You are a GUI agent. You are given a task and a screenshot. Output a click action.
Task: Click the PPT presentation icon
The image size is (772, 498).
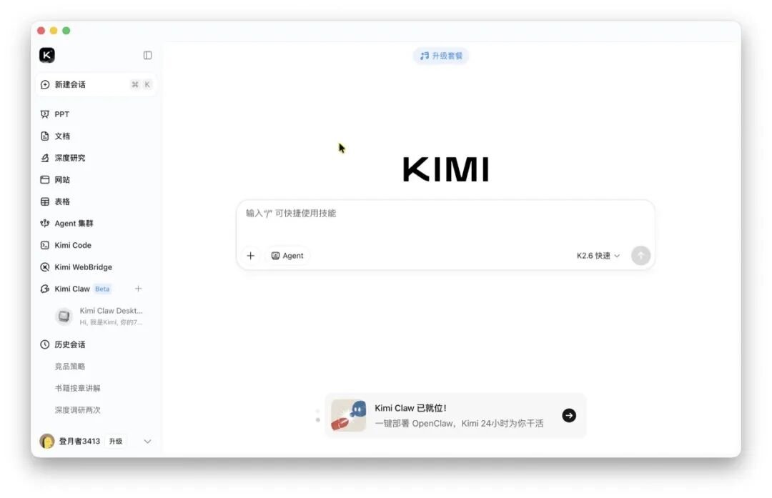tap(45, 114)
